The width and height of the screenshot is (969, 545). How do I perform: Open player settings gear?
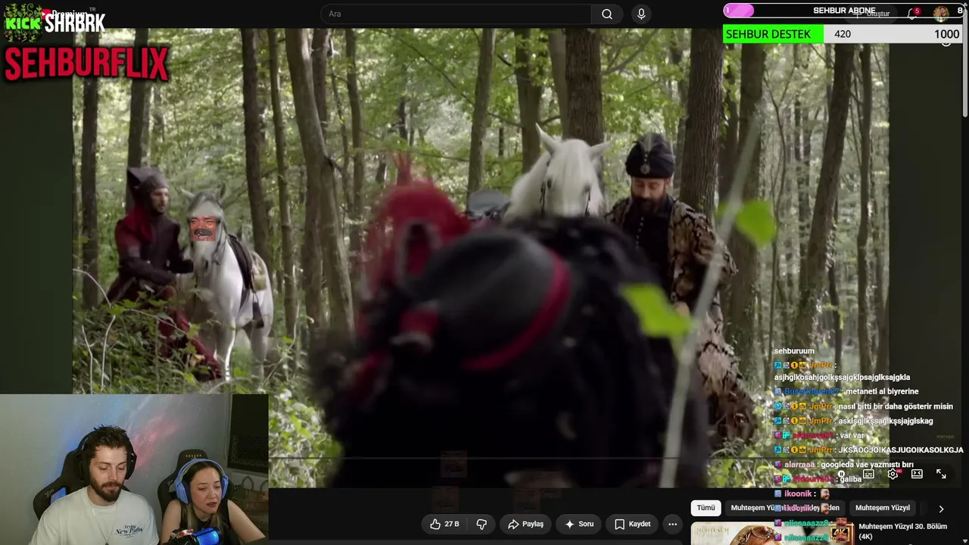tap(893, 474)
